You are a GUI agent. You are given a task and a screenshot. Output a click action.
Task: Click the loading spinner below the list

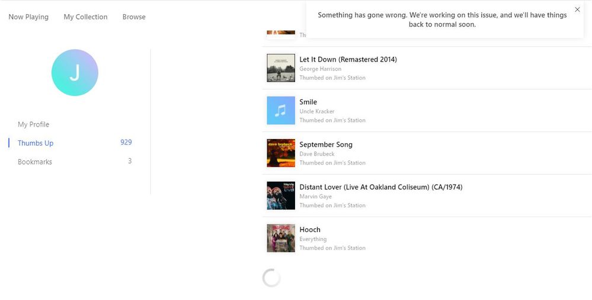click(271, 278)
